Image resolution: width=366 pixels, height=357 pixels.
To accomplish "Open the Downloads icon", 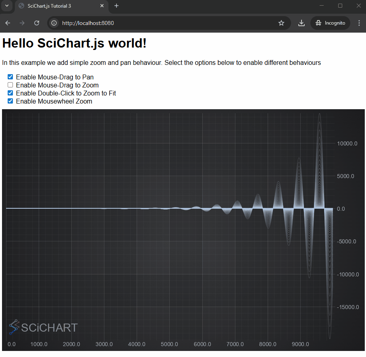I will coord(301,23).
